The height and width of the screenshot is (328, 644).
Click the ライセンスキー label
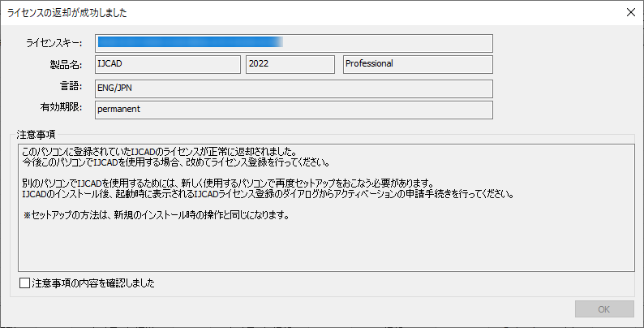point(54,43)
